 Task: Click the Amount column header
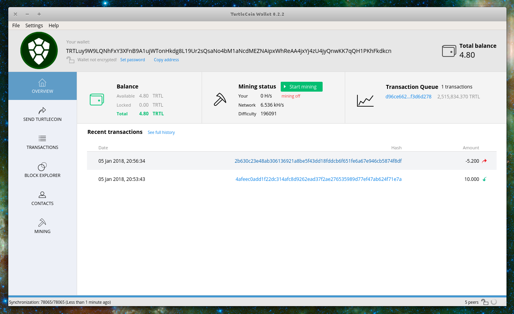pos(471,148)
